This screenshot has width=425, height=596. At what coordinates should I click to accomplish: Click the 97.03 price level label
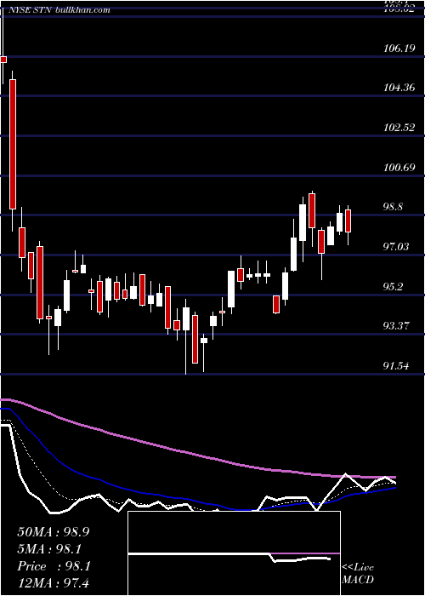[x=396, y=247]
